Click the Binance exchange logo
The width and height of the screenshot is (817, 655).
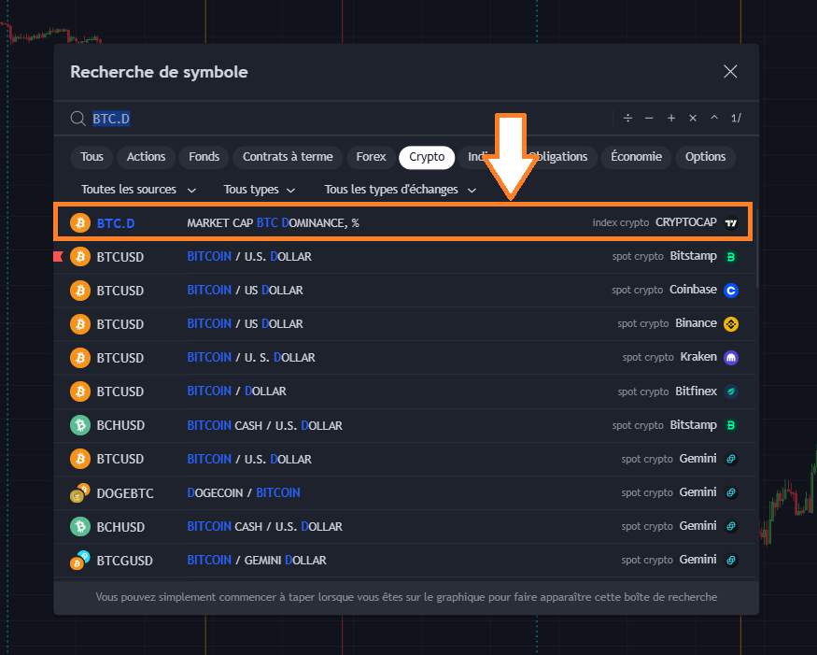(x=731, y=324)
